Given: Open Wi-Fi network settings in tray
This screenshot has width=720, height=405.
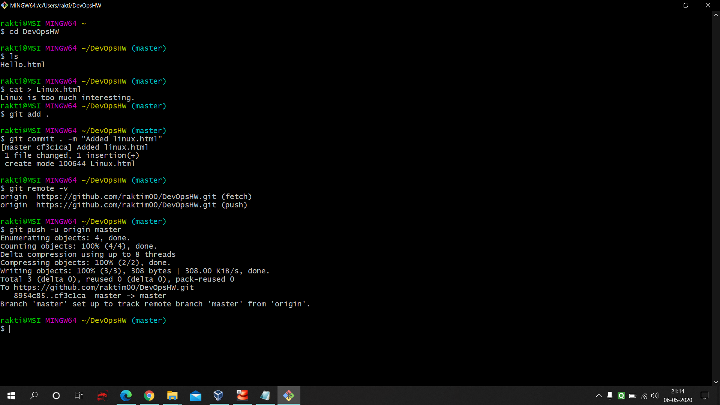Looking at the screenshot, I should click(644, 395).
